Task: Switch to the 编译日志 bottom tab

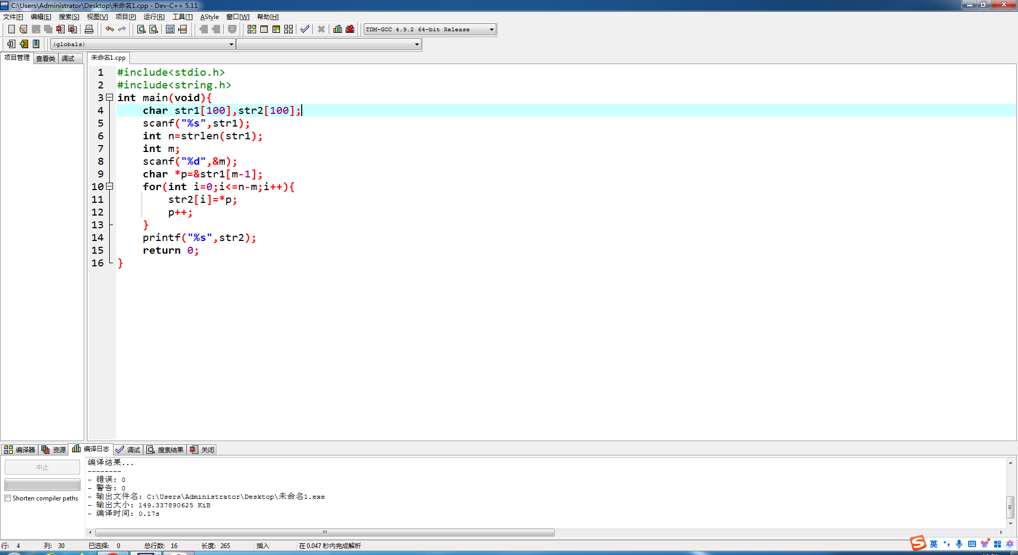Action: click(x=91, y=449)
